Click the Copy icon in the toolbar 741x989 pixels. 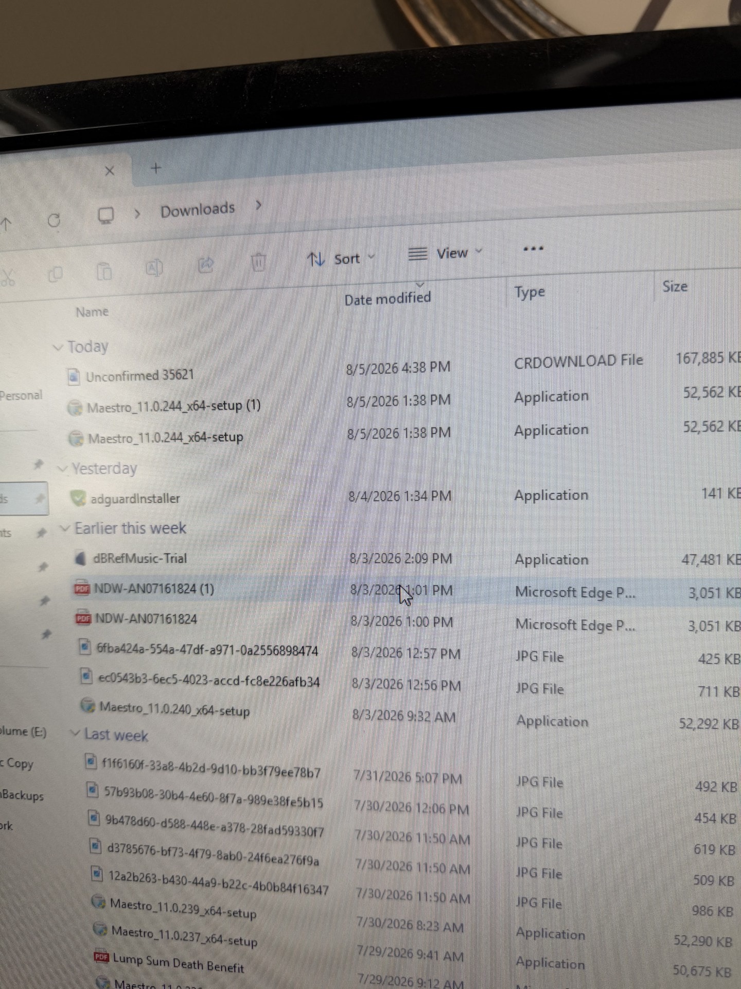pyautogui.click(x=55, y=274)
